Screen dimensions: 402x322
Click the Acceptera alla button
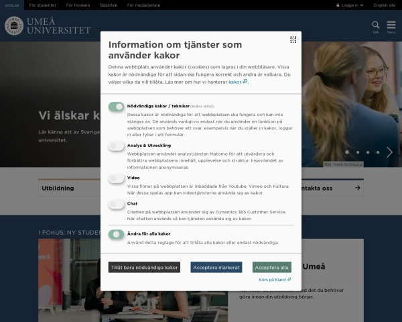pyautogui.click(x=271, y=267)
